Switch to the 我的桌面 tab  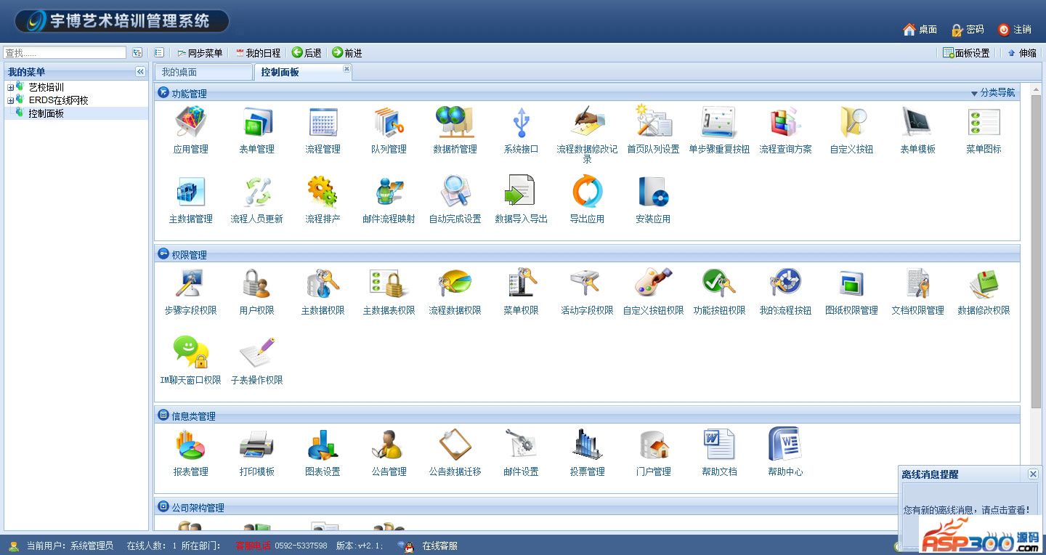(203, 72)
